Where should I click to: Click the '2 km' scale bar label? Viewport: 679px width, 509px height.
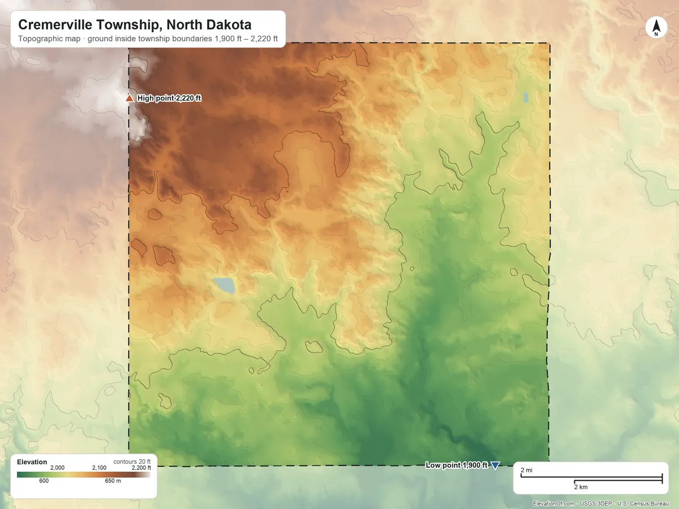point(580,487)
